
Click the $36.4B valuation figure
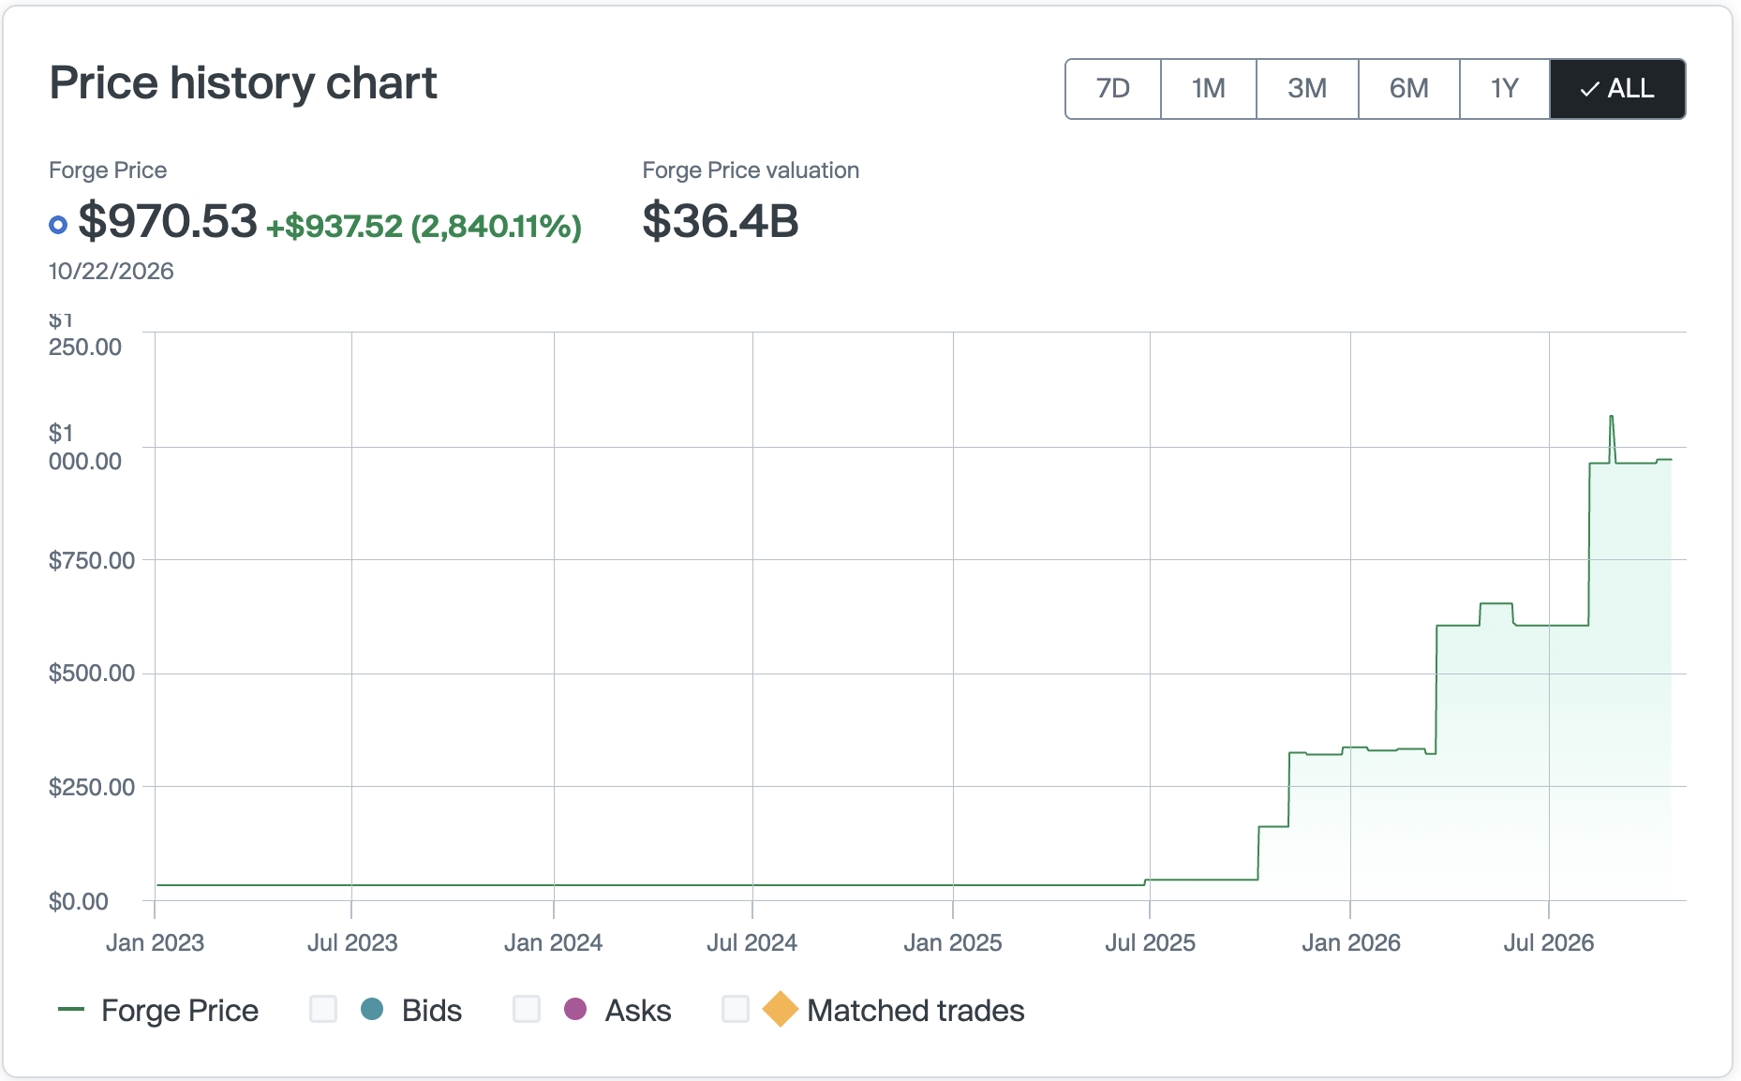coord(721,221)
